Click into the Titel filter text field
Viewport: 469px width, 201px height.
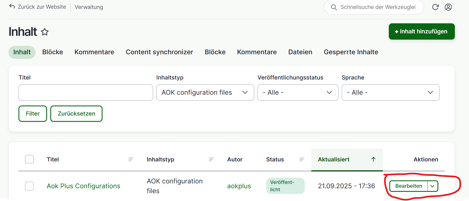[86, 92]
